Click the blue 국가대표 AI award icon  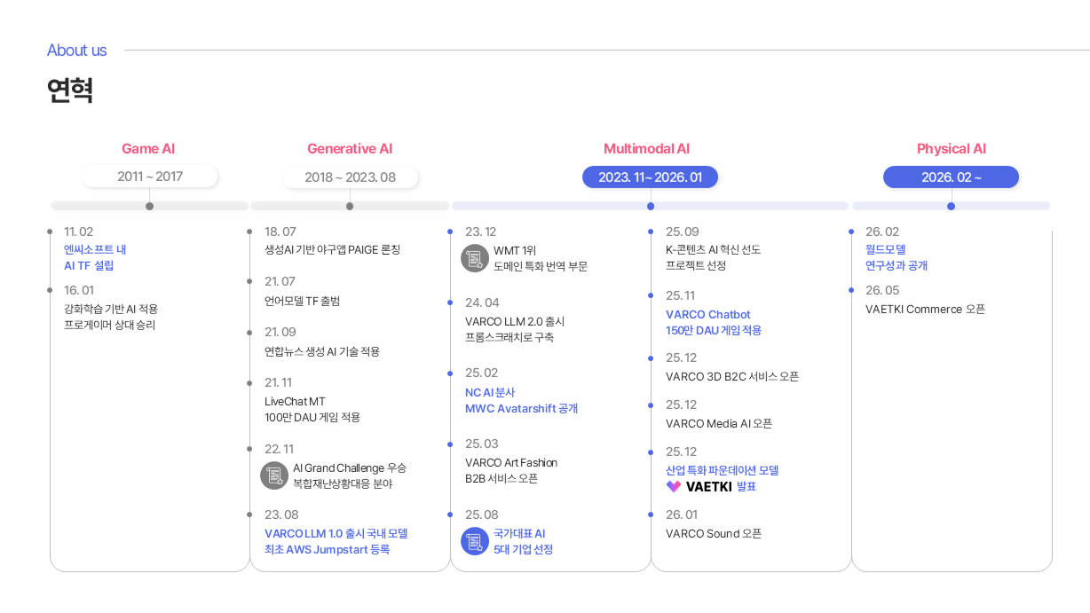tap(475, 541)
